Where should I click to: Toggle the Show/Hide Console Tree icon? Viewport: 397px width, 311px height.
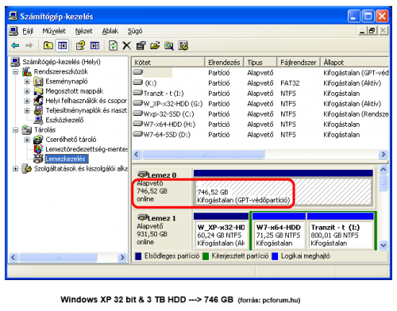pos(63,46)
